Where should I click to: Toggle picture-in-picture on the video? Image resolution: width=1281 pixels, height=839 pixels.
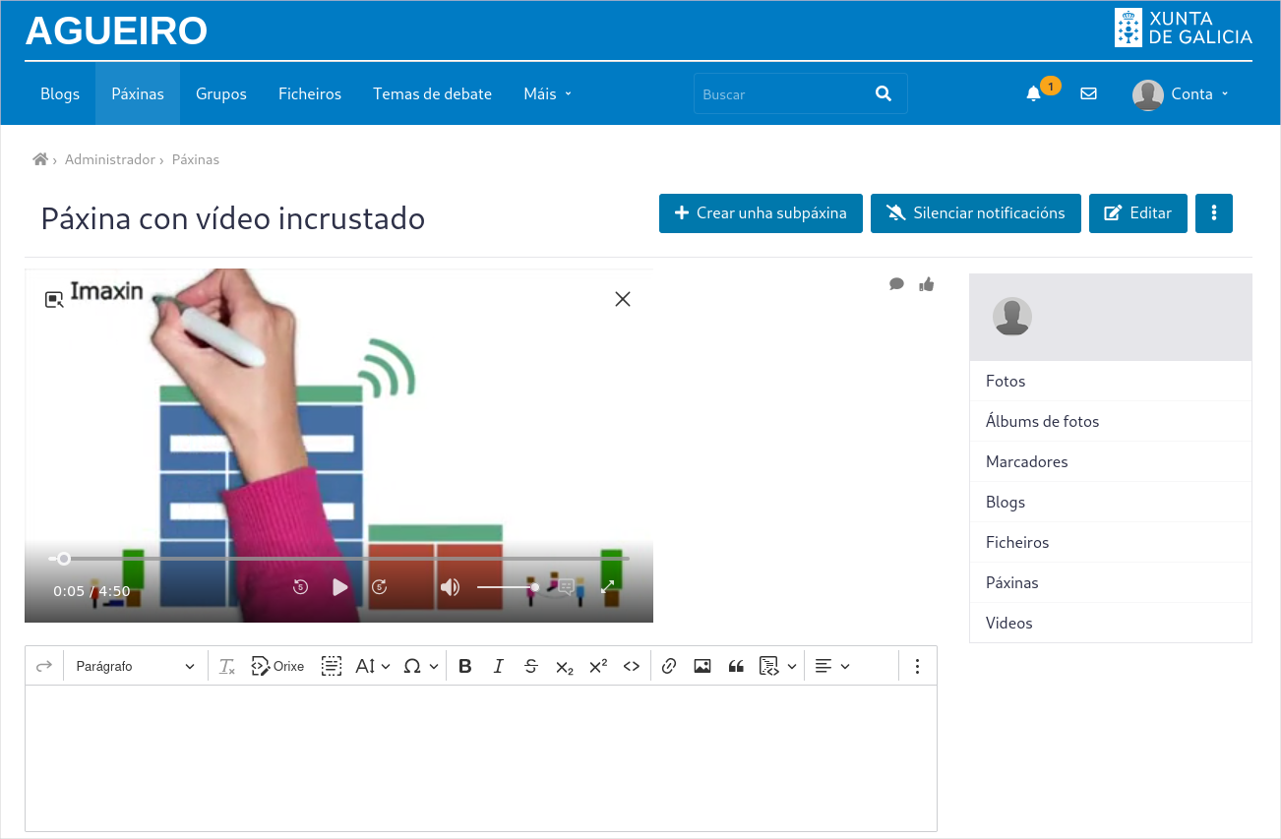pos(54,299)
